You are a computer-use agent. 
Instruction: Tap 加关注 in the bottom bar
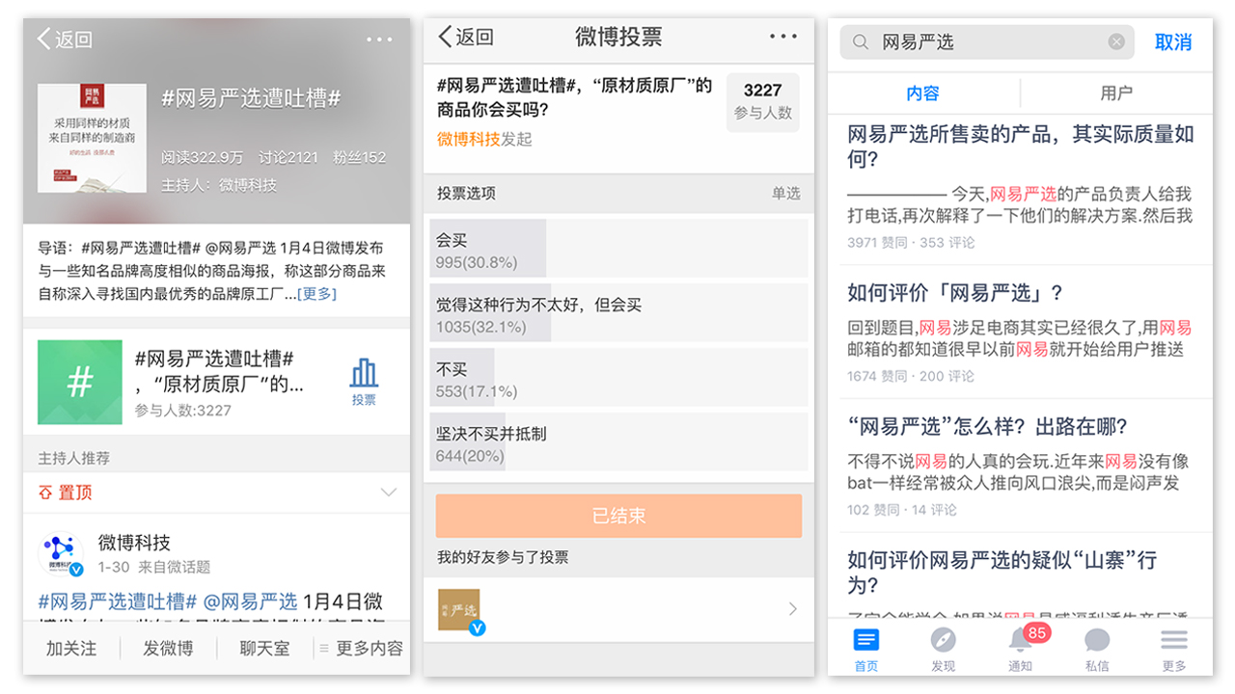[71, 649]
